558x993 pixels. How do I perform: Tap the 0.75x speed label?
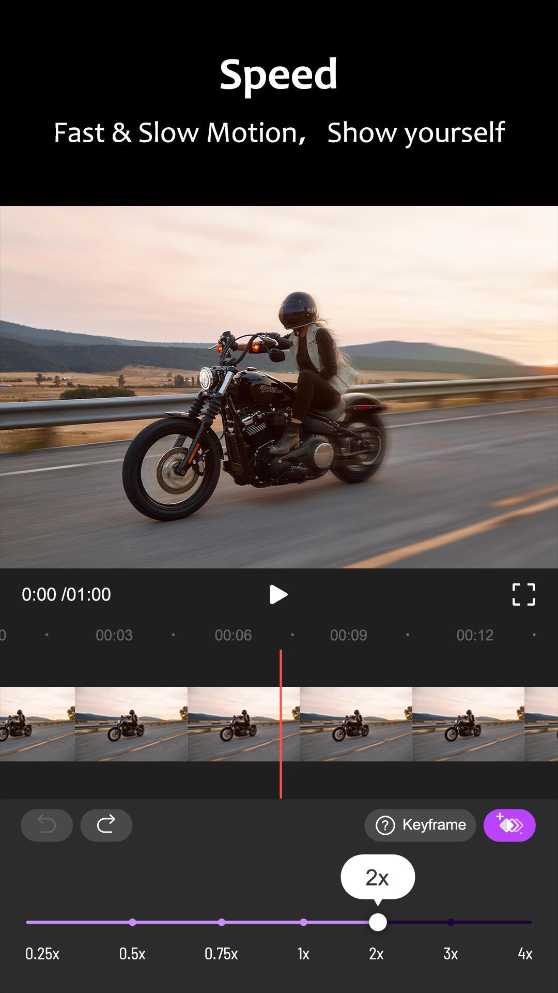point(221,954)
